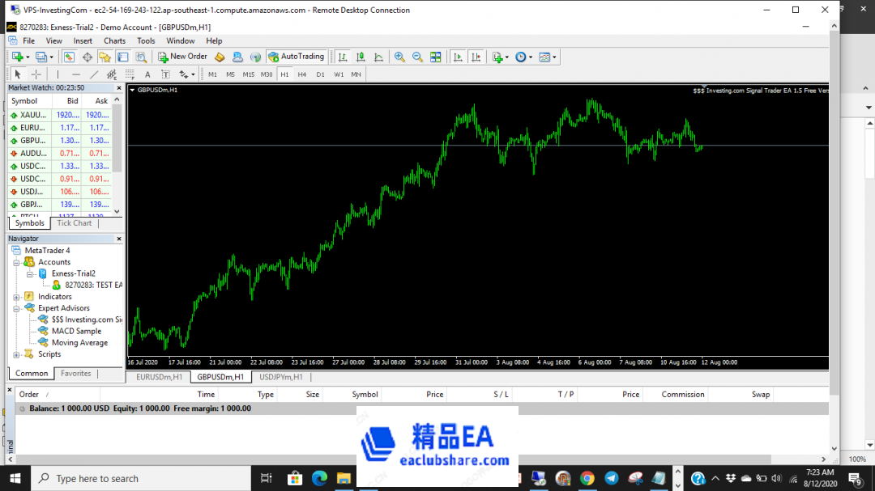The height and width of the screenshot is (491, 875).
Task: Select the $$$ Investing.com expert advisor
Action: tap(87, 320)
